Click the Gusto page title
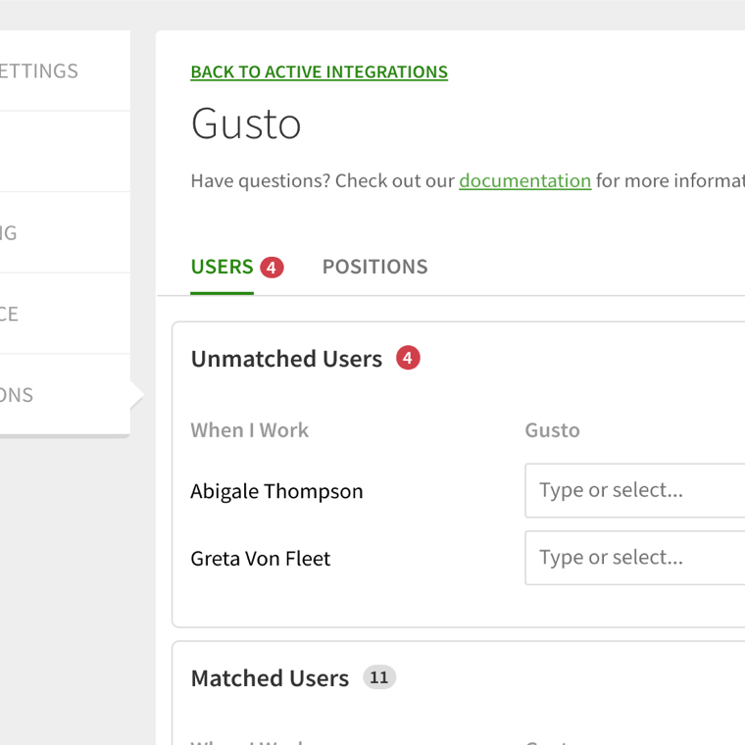The width and height of the screenshot is (745, 745). click(x=246, y=124)
